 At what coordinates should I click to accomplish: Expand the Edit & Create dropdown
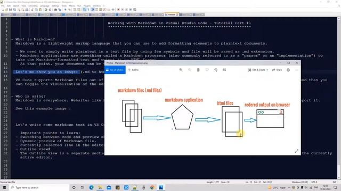tap(258, 70)
